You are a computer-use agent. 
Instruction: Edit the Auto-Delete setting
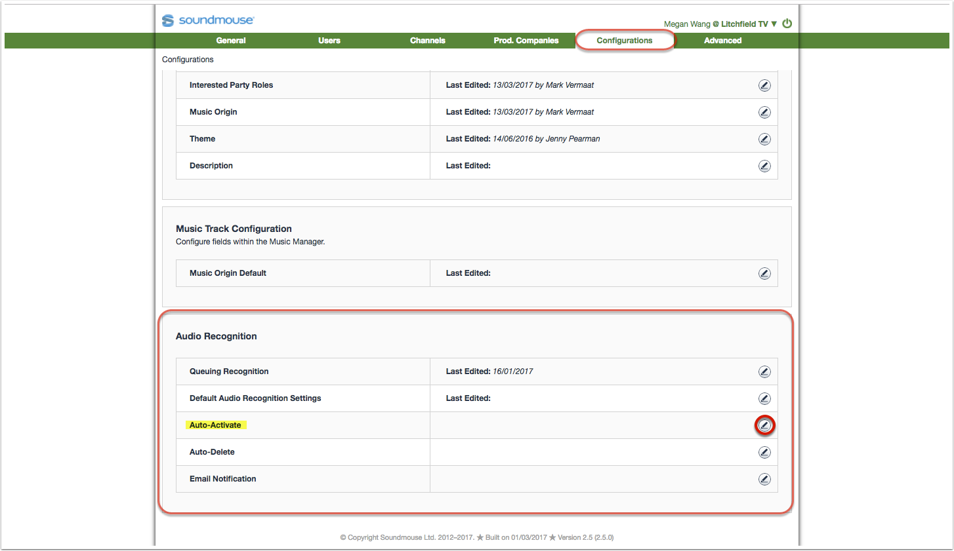[764, 452]
